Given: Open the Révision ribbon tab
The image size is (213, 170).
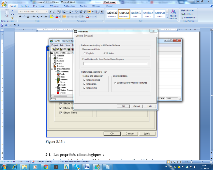Looking at the screenshot, I should 84,6.
